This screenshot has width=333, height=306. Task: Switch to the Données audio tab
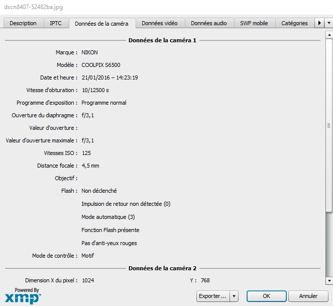click(x=209, y=23)
